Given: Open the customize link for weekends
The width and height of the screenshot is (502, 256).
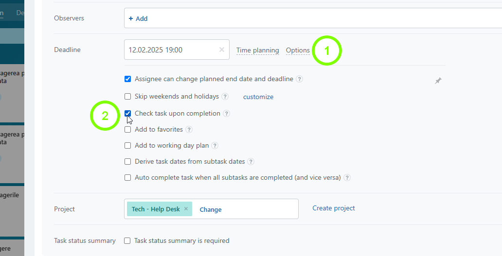Looking at the screenshot, I should [x=258, y=97].
